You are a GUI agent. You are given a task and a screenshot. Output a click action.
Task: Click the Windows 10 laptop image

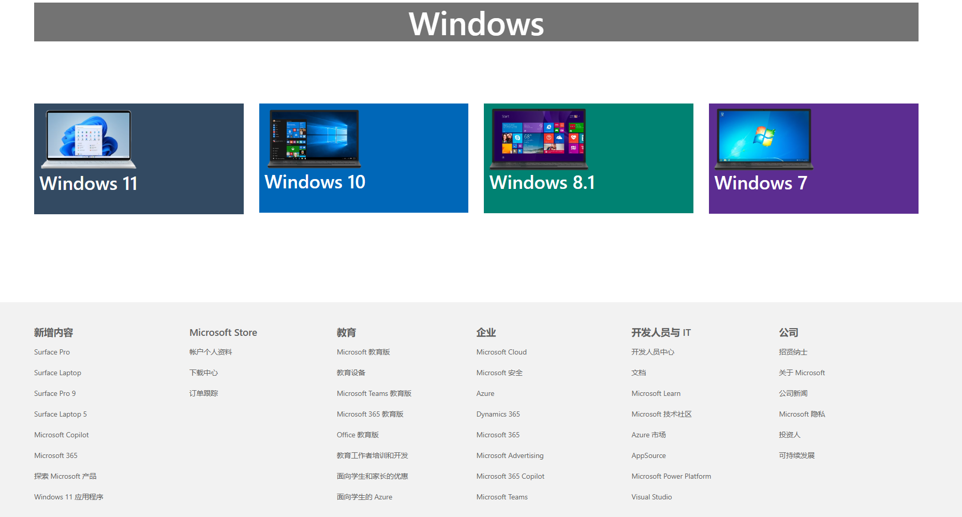click(x=314, y=138)
